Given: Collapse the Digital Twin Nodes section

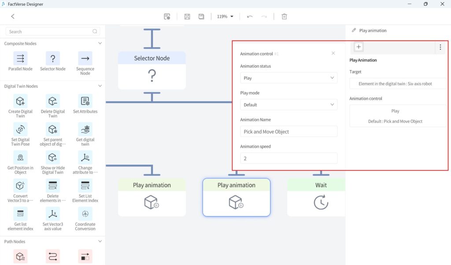Looking at the screenshot, I should tap(100, 86).
